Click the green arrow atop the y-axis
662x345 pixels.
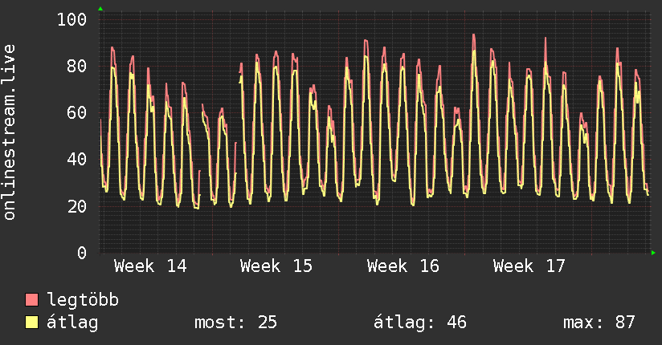100,9
